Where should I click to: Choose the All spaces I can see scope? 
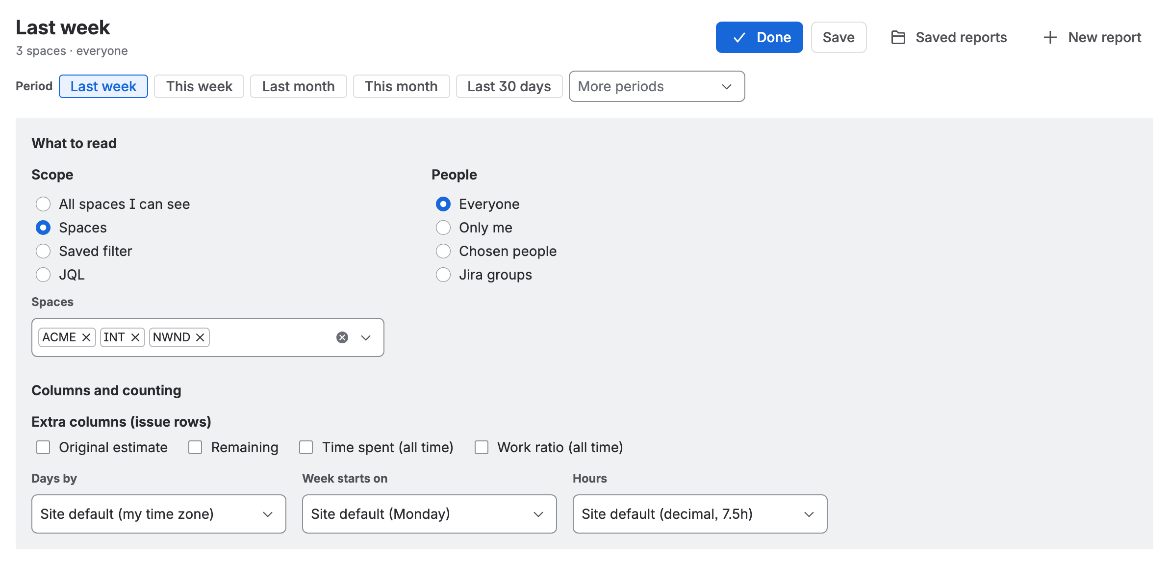pyautogui.click(x=43, y=204)
